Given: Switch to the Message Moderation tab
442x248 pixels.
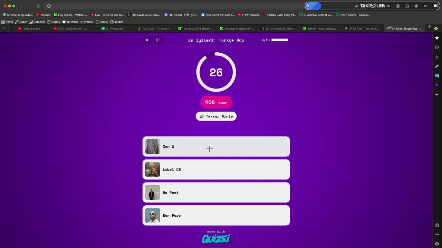Looking at the screenshot, I should pyautogui.click(x=237, y=29).
